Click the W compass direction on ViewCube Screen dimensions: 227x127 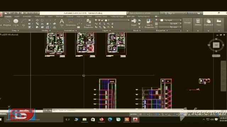click(209, 45)
